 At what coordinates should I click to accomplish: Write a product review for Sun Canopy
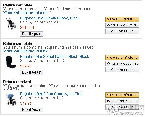tap(122, 101)
